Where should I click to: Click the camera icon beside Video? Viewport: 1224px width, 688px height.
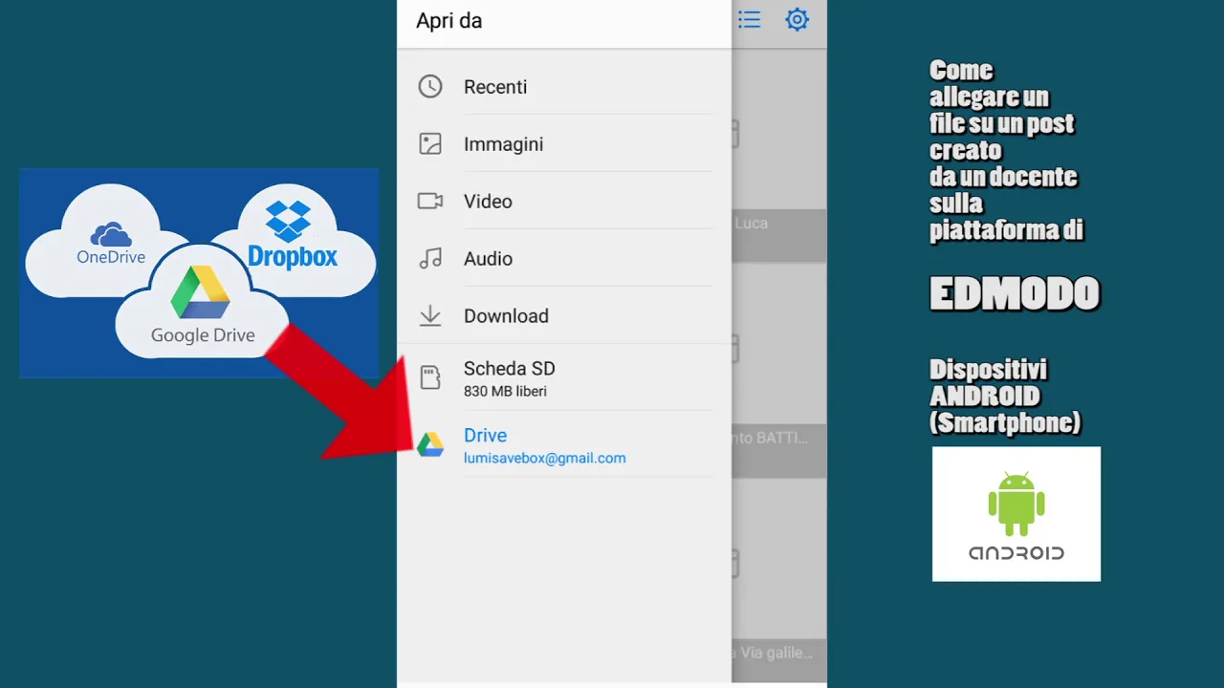coord(430,202)
